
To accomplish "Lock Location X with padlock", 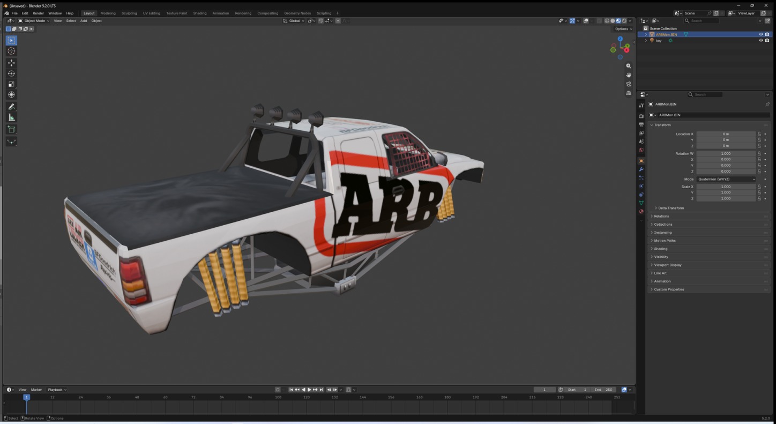I will click(759, 134).
